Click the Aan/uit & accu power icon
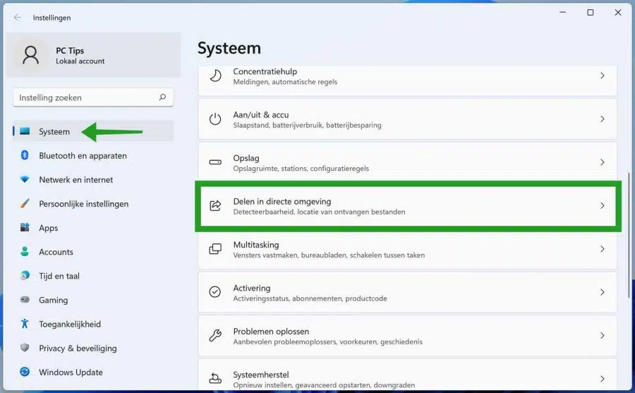This screenshot has height=393, width=635. [x=215, y=119]
